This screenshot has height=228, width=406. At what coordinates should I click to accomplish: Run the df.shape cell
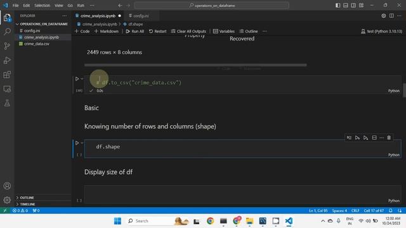click(x=77, y=142)
